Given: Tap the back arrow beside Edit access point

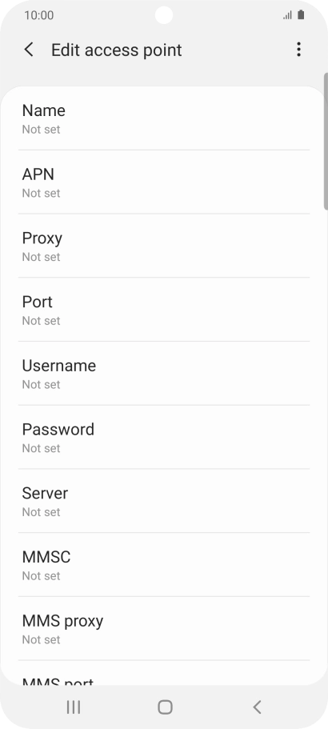Looking at the screenshot, I should (29, 50).
